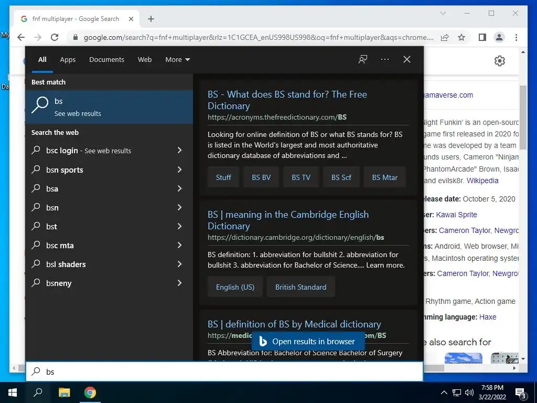Screen dimensions: 537x403
Task: Expand the bsa suggestion arrow
Action: tap(179, 188)
